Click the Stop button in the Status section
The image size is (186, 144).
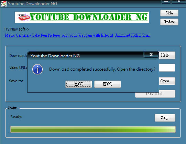pyautogui.click(x=165, y=118)
